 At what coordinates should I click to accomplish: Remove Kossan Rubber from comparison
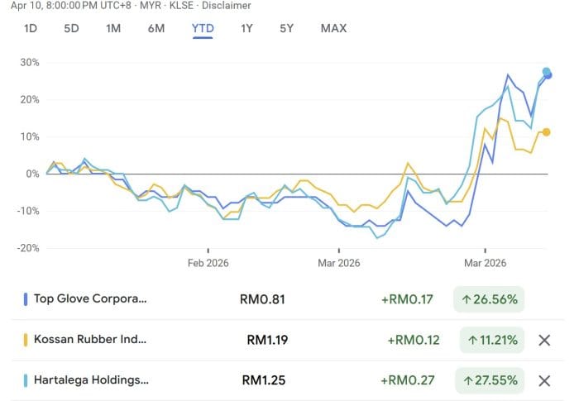[x=544, y=340]
